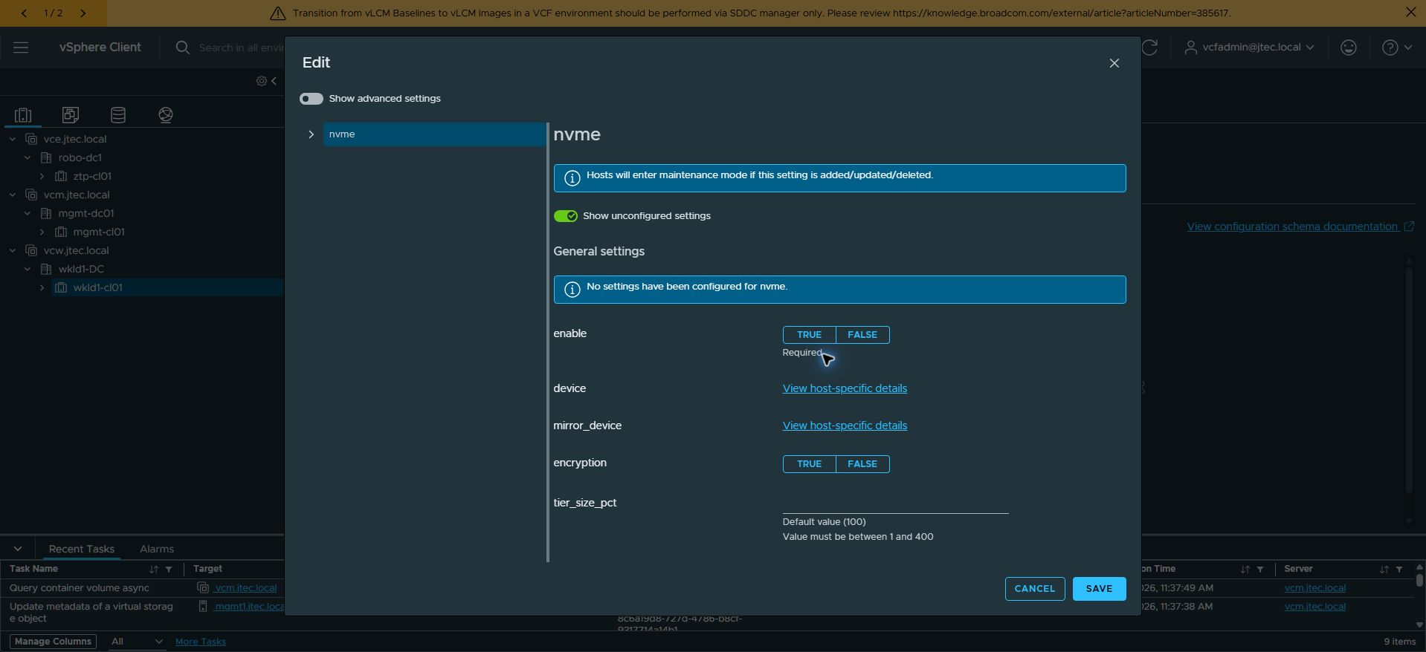This screenshot has width=1426, height=652.
Task: Click More Tasks link
Action: click(x=201, y=642)
